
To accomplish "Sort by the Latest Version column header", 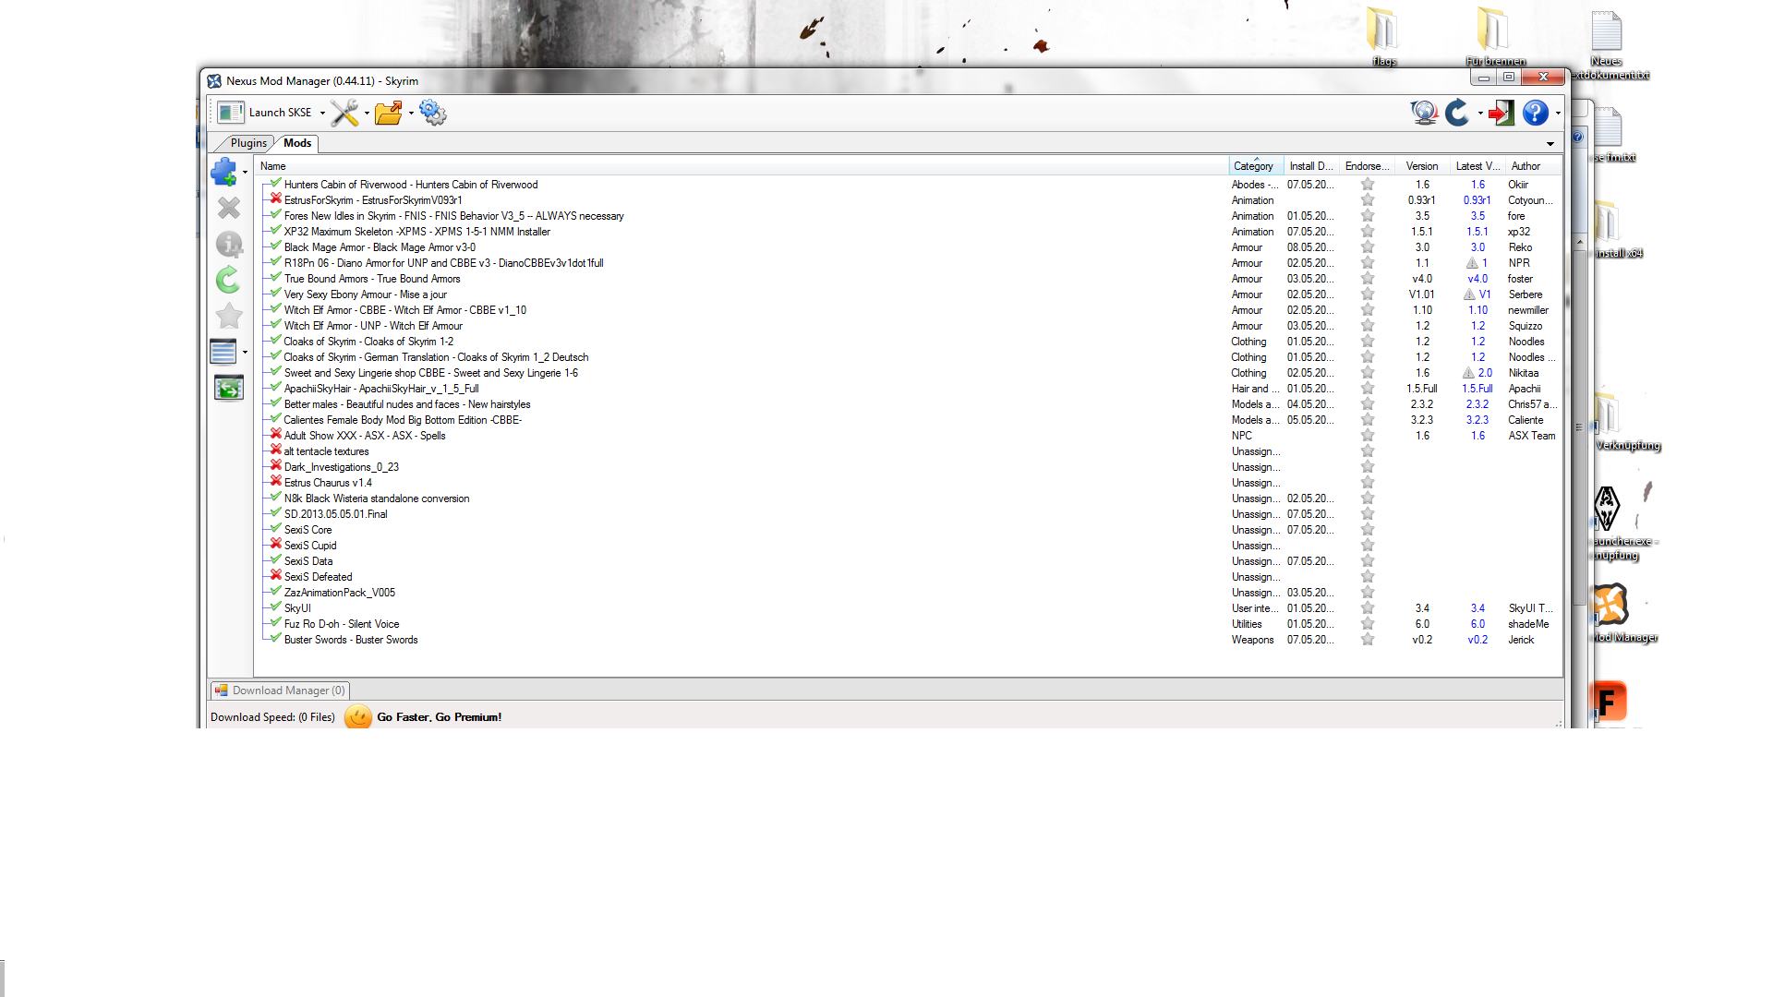I will 1477,166.
